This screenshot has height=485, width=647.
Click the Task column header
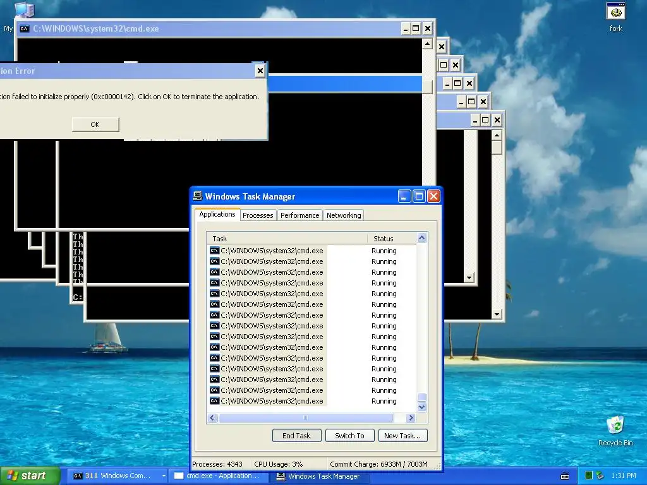pyautogui.click(x=287, y=238)
